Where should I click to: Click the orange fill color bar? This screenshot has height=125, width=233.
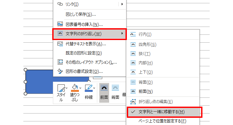[75, 91]
